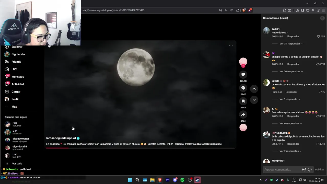Click the #LaRosaDeGuadalupe hashtag
327x184 pixels.
pos(209,144)
